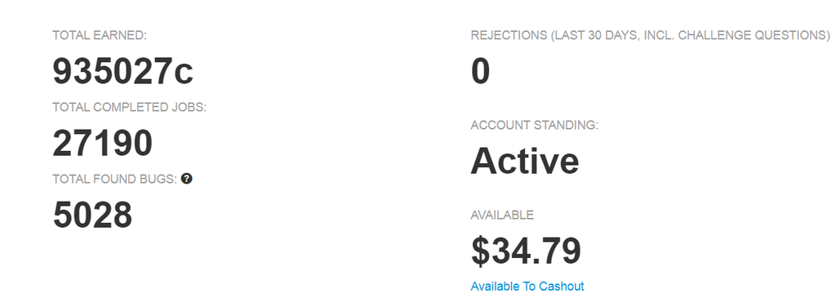
Task: Click the 5028 found bugs number
Action: click(92, 215)
